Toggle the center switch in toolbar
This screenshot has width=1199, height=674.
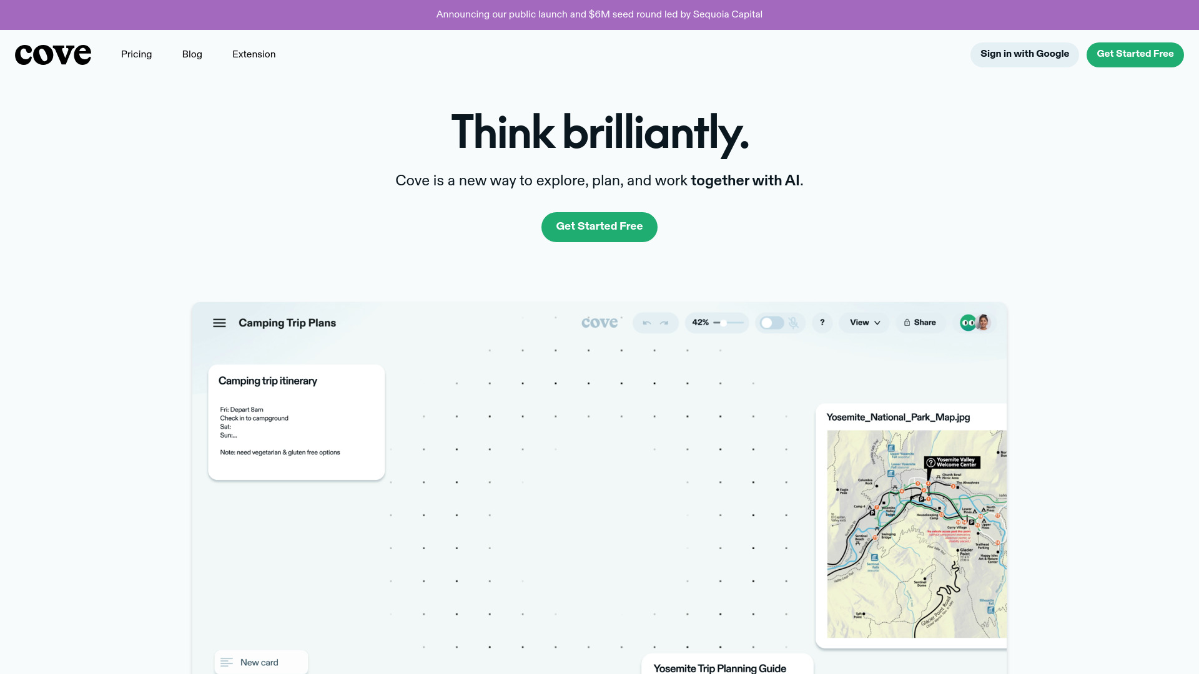(771, 323)
